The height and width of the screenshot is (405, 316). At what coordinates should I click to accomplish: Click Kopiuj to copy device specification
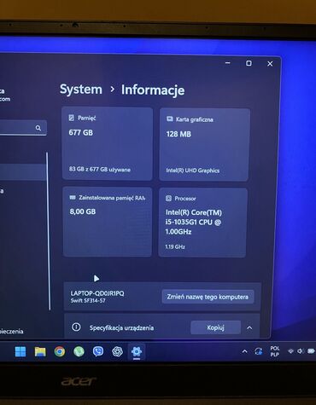(215, 327)
